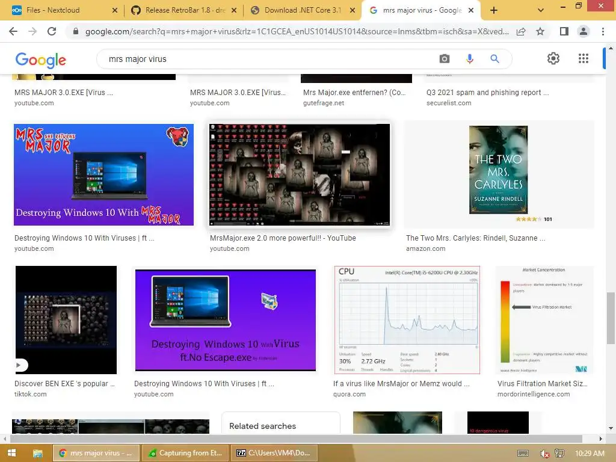This screenshot has width=616, height=462.
Task: Click 'MrsMajor.exe 2.0 more powerful!! - YouTube' link
Action: [x=283, y=238]
